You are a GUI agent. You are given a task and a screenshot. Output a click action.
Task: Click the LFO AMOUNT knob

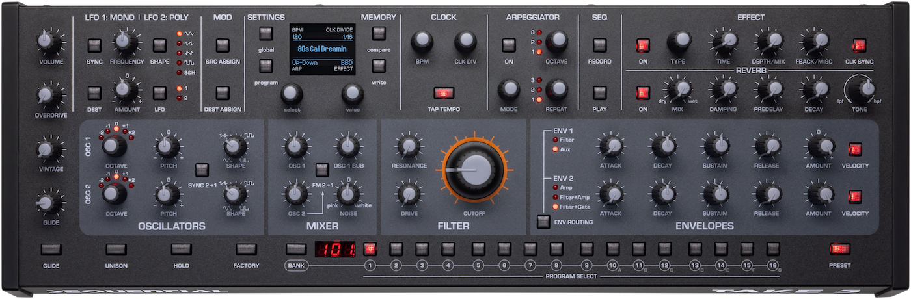click(126, 90)
